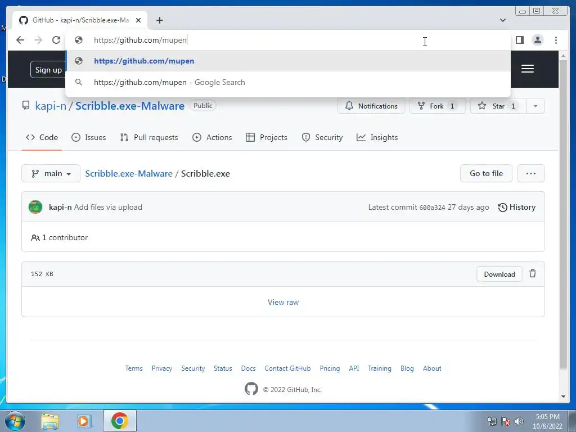Image resolution: width=576 pixels, height=432 pixels.
Task: Open the Projects tab
Action: coord(266,137)
